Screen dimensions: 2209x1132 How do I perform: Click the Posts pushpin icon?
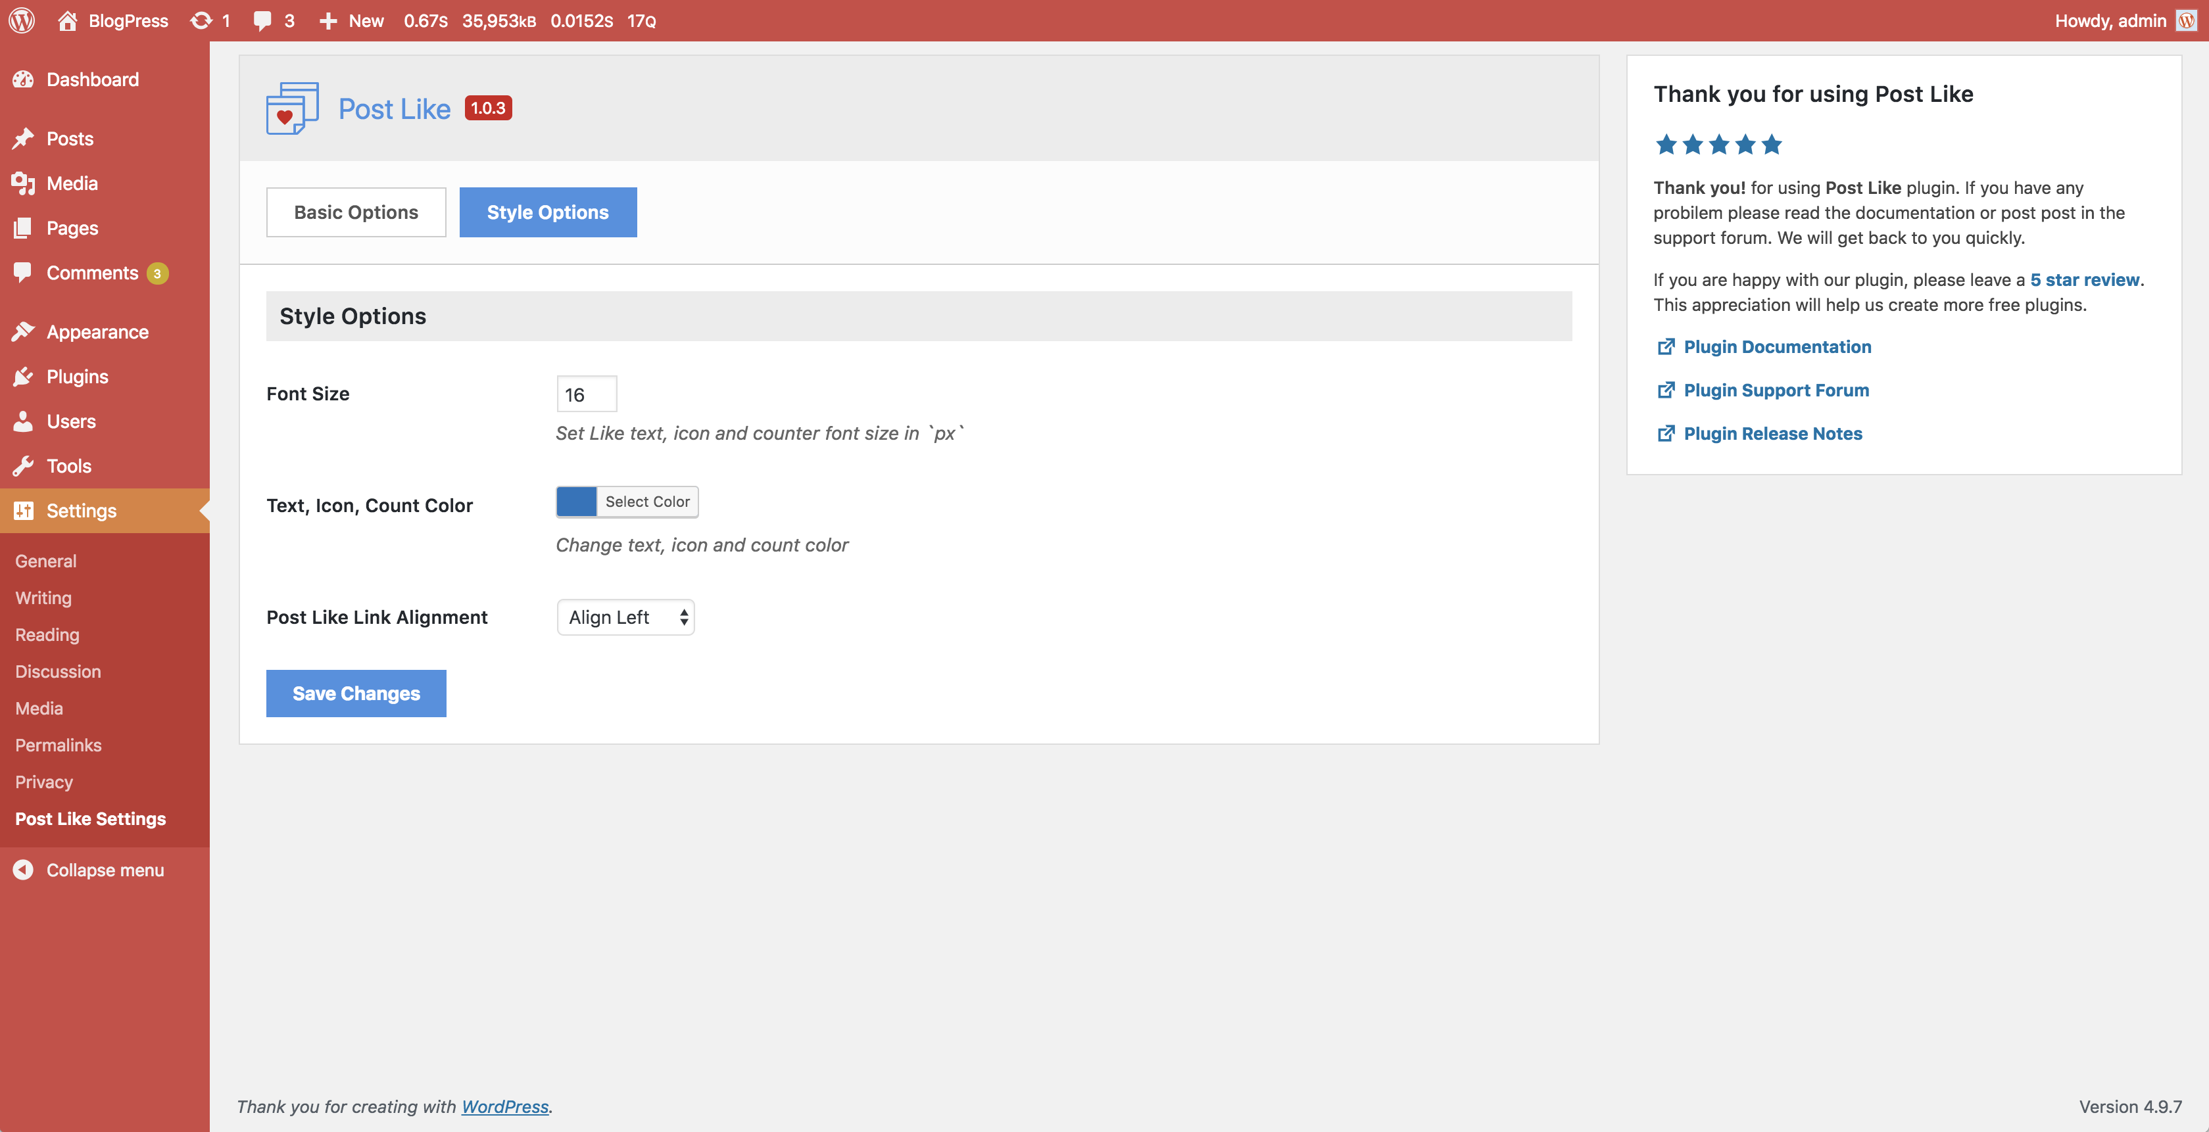point(23,139)
